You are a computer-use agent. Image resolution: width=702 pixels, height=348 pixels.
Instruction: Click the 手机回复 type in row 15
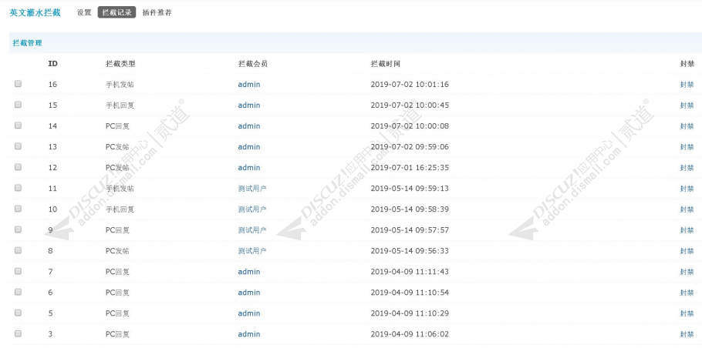[120, 105]
